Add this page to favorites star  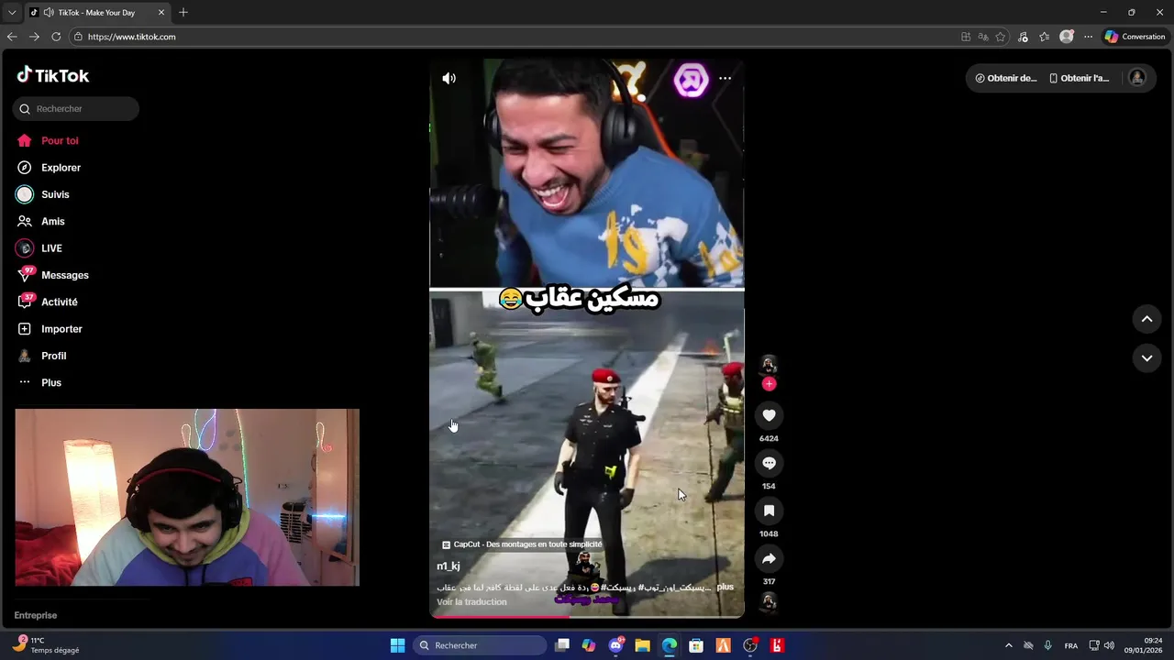coord(1001,37)
